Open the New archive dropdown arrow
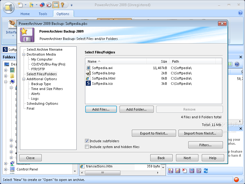245x184 pixels. [25, 5]
